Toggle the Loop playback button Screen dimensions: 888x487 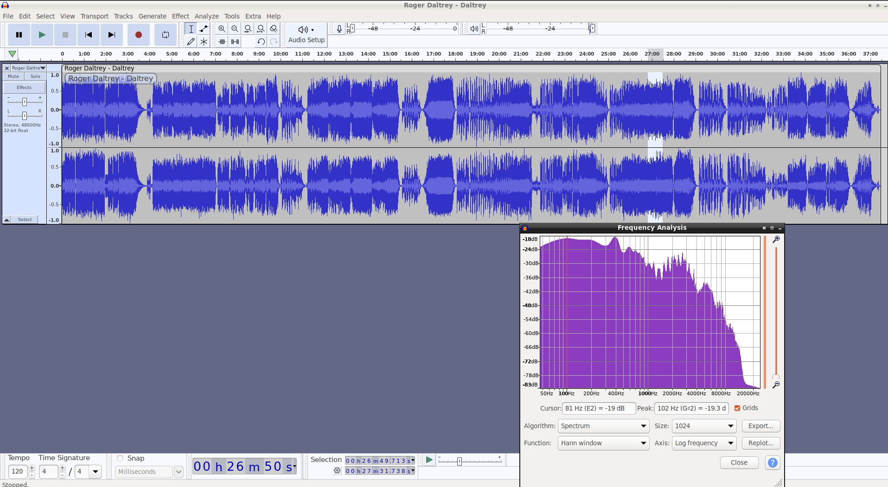[165, 35]
